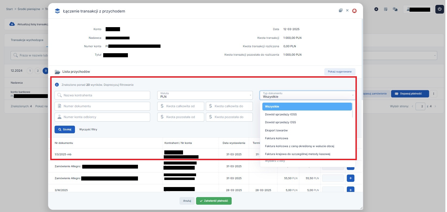Collapse the Typ dokumentu dropdown field

(x=307, y=95)
